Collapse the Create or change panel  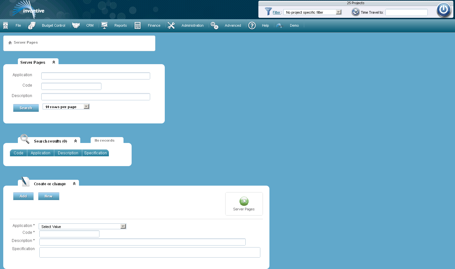click(x=75, y=184)
